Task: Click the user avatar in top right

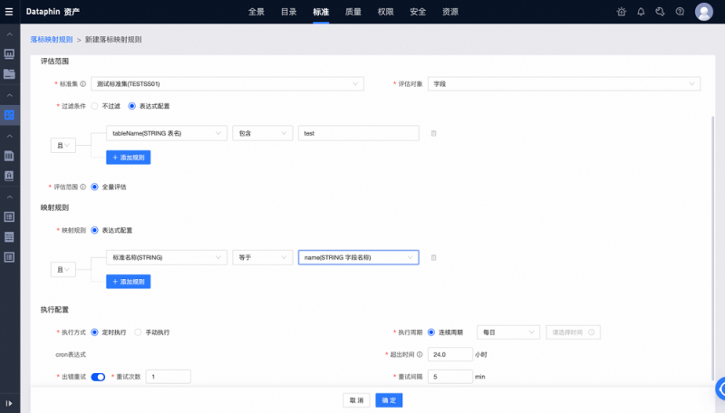Action: [704, 12]
